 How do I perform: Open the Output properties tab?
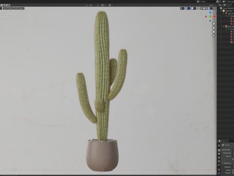coord(219,154)
